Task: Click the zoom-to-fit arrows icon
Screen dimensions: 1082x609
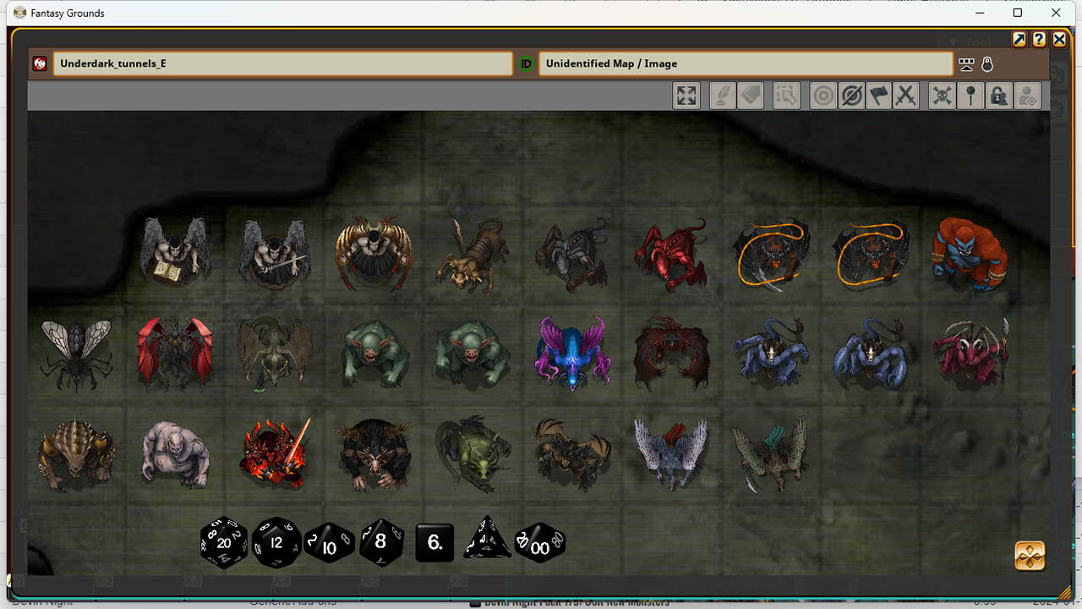Action: 686,95
